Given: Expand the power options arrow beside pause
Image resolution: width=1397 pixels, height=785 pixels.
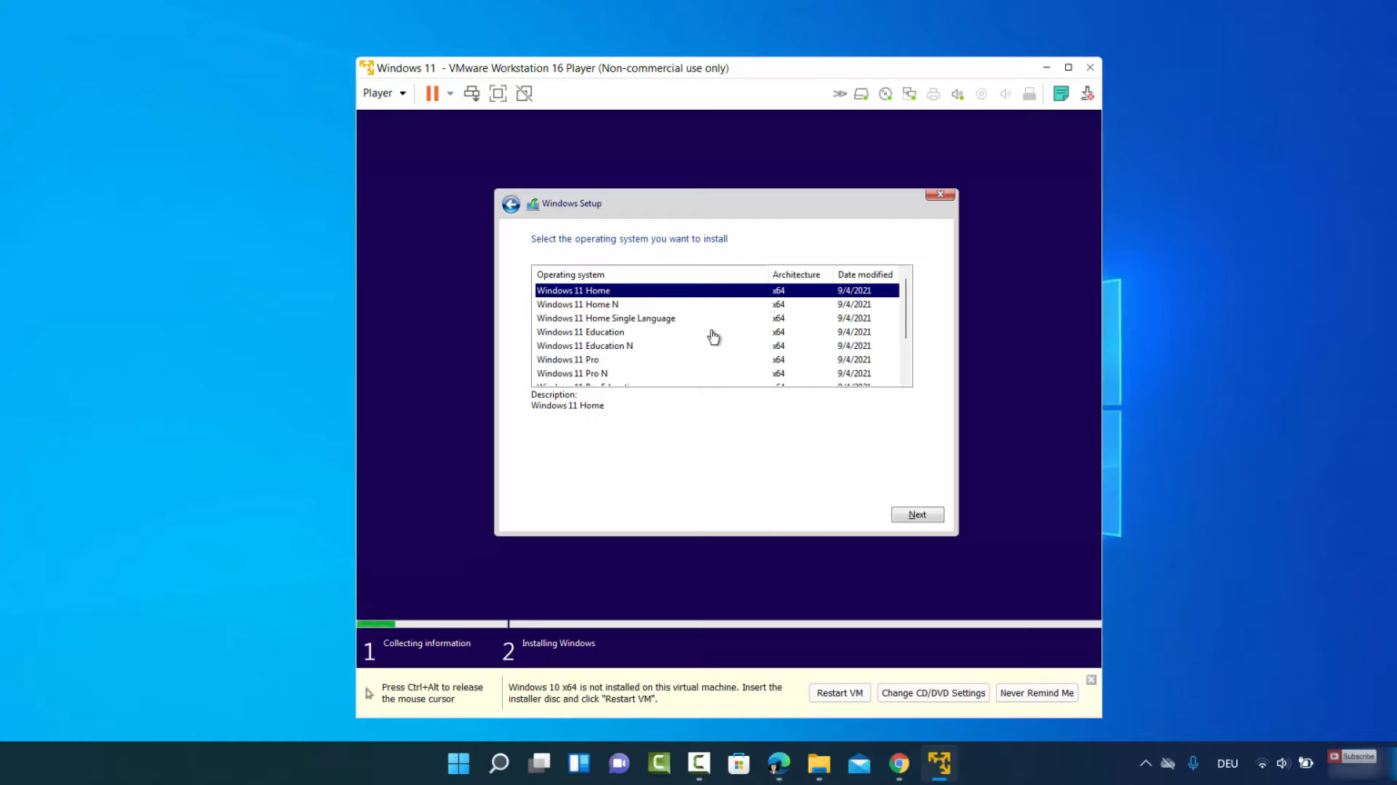Looking at the screenshot, I should [450, 94].
